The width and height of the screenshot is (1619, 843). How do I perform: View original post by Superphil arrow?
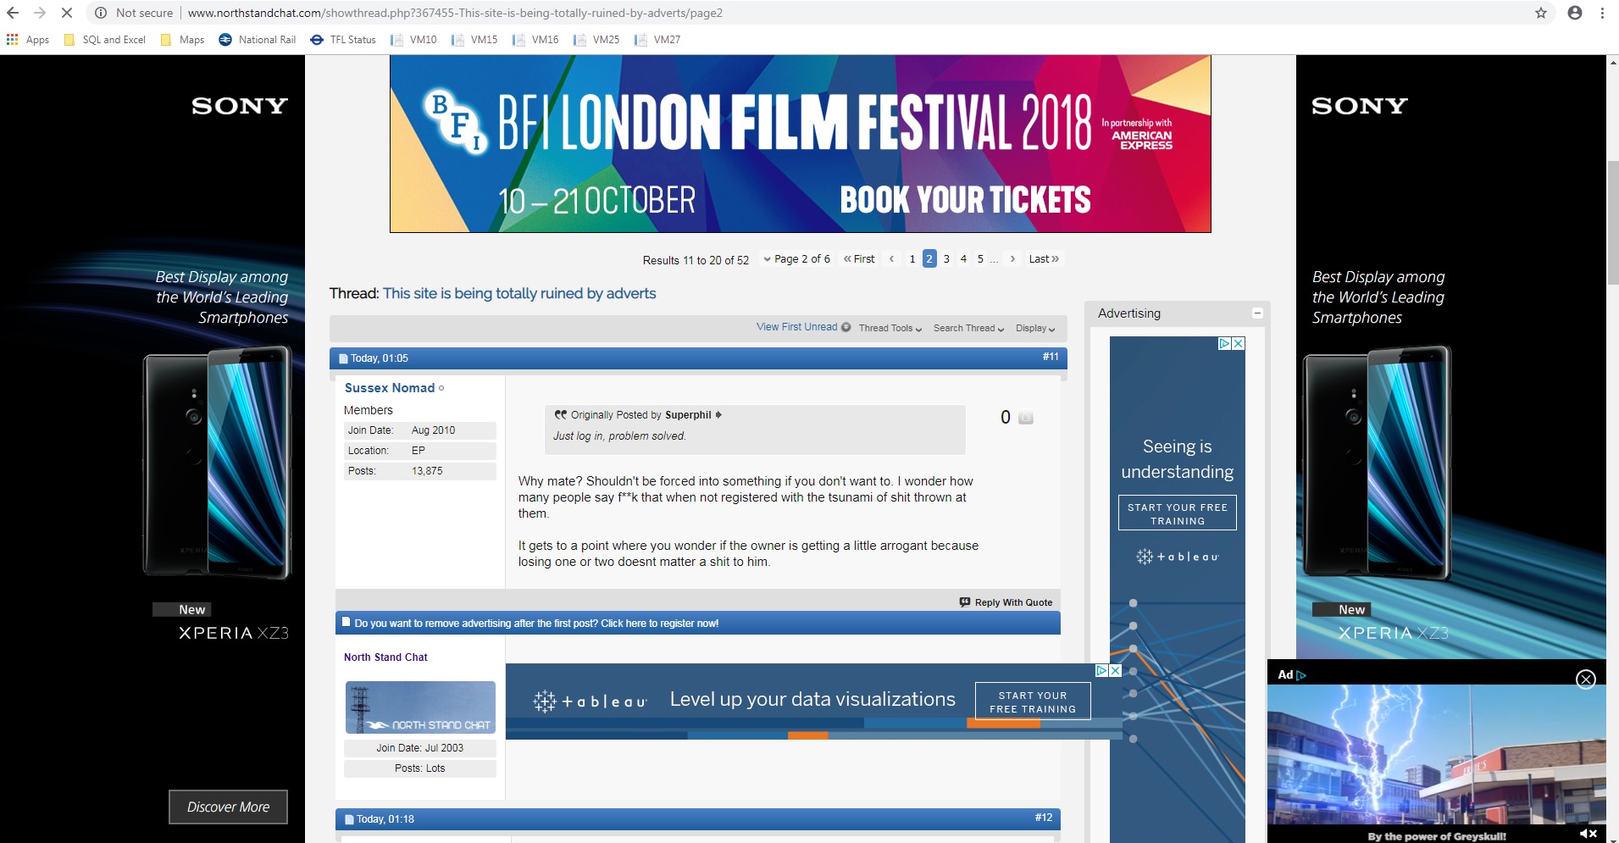[x=718, y=414]
